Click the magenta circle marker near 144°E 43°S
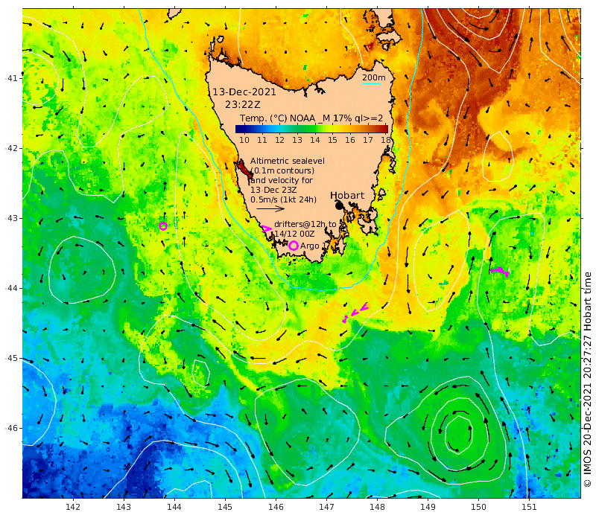Viewport: 596px width, 521px height. coord(163,226)
